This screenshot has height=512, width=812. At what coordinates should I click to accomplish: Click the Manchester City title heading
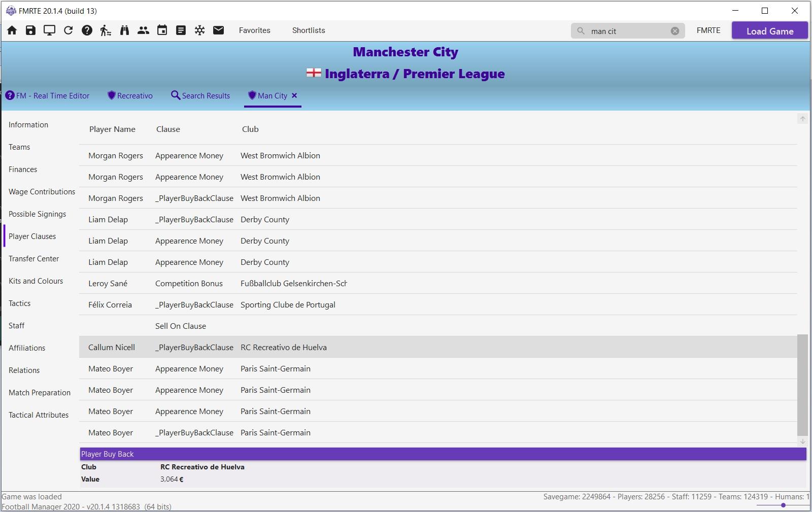(x=405, y=52)
